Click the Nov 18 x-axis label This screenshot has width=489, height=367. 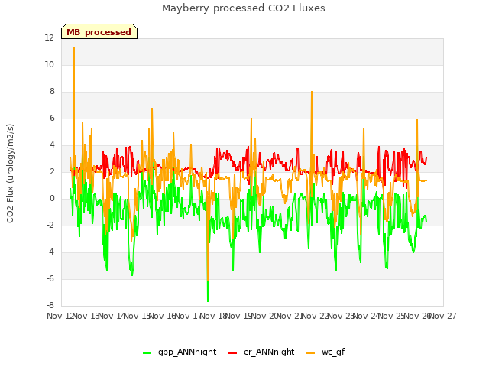[213, 316]
